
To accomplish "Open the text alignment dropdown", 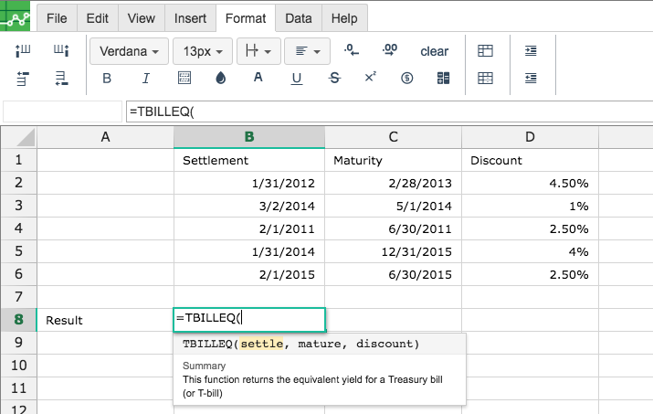I will [x=308, y=51].
